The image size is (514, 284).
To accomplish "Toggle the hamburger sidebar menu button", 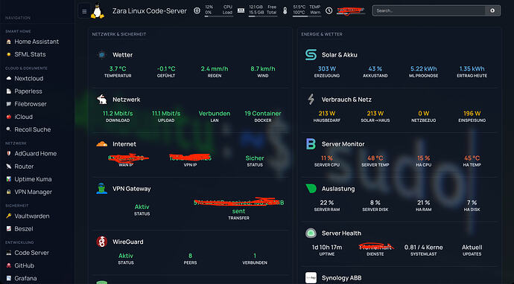I will click(84, 11).
